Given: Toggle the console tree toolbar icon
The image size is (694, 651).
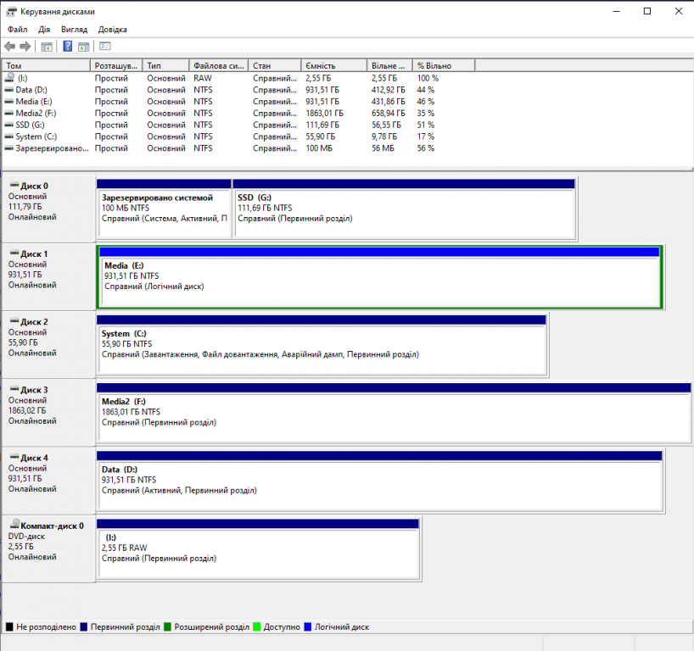Looking at the screenshot, I should tap(47, 47).
